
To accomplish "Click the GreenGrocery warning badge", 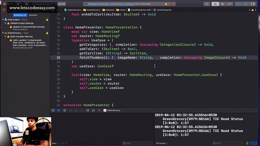I will coord(47,33).
